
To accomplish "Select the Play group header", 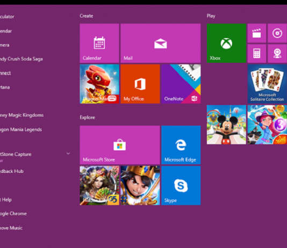I will (x=211, y=16).
